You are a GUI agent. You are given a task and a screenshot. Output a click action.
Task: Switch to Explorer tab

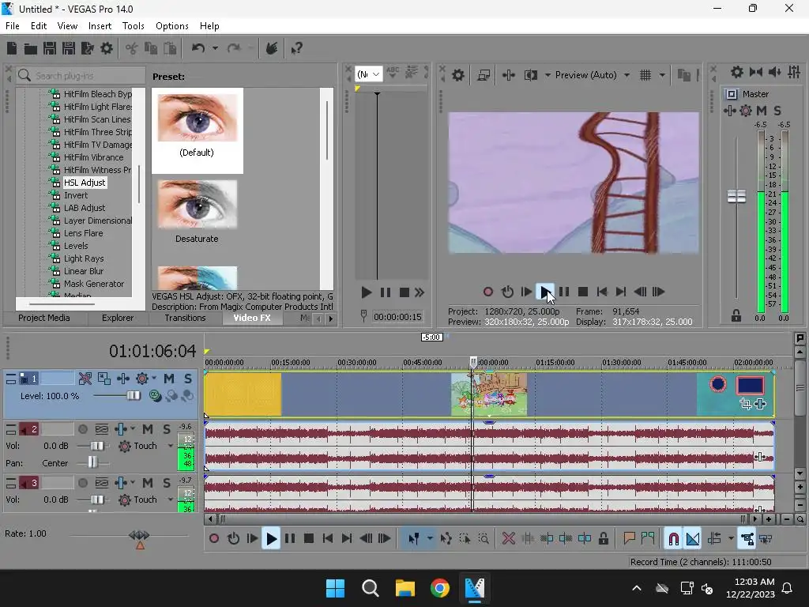pos(118,318)
